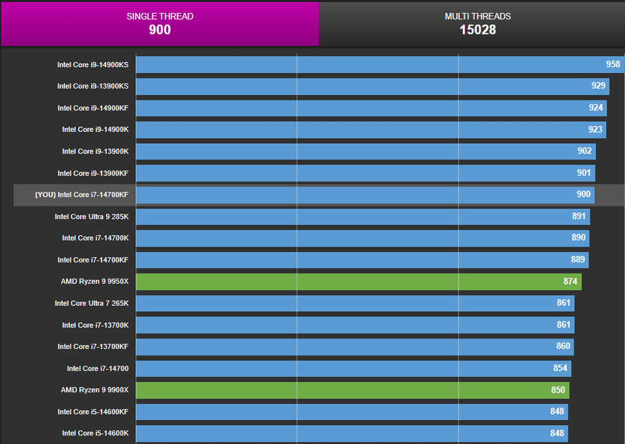Click the 891 score value
The height and width of the screenshot is (444, 625).
click(579, 216)
